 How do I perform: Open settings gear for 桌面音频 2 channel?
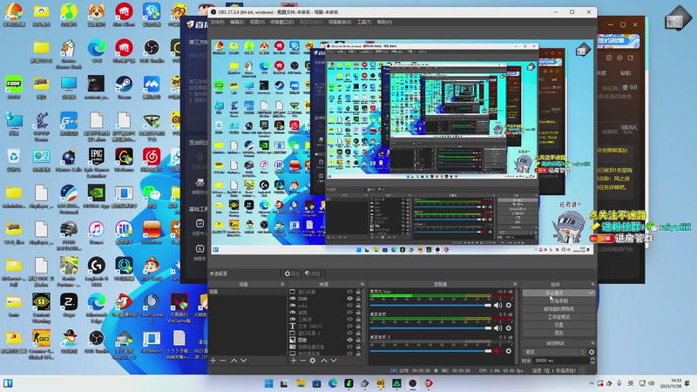click(x=509, y=351)
